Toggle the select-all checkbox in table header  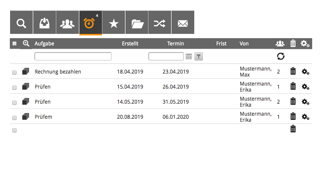(x=15, y=43)
